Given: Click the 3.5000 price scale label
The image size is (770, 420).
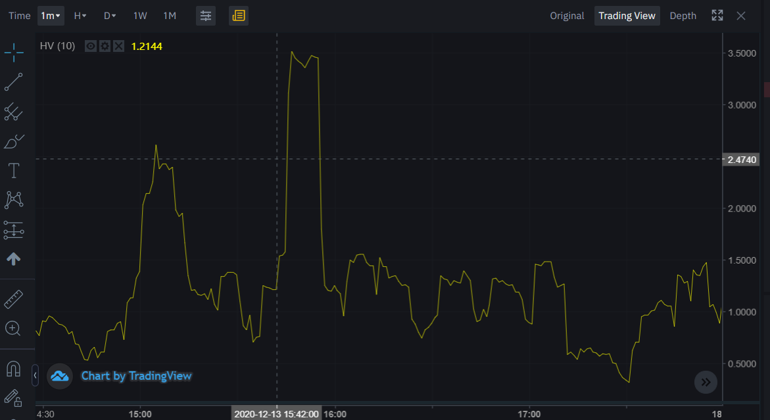Looking at the screenshot, I should tap(742, 53).
